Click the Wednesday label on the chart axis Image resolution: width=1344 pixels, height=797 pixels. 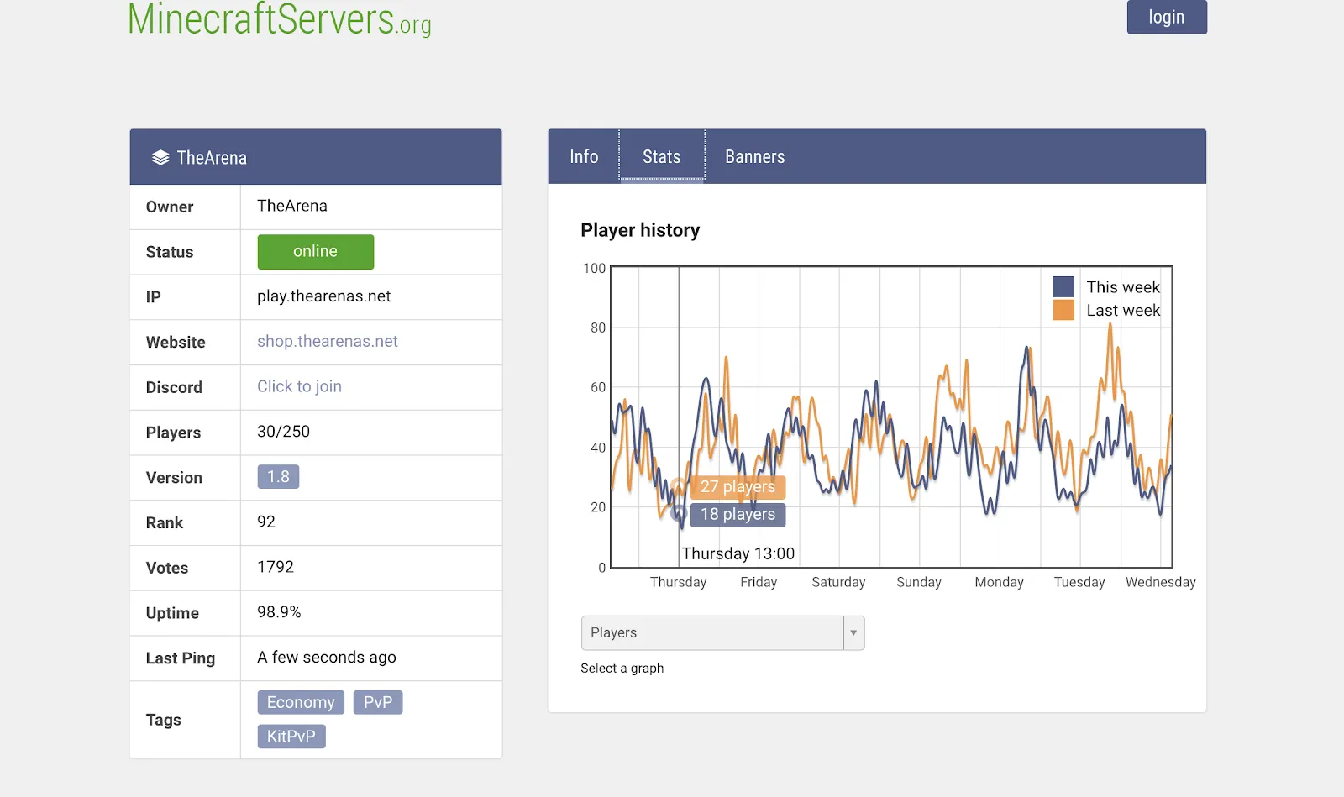click(1161, 582)
